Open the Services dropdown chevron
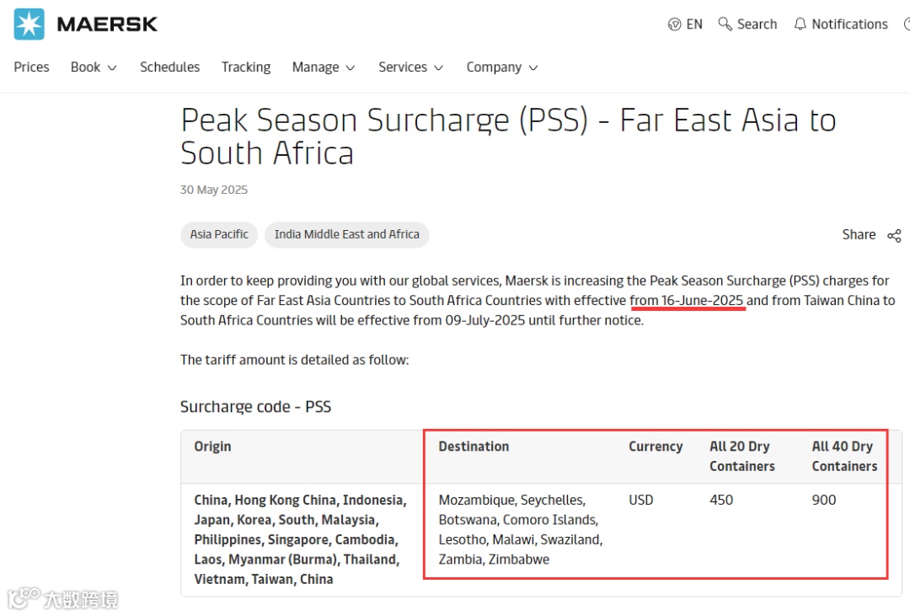This screenshot has height=616, width=910. pos(438,67)
